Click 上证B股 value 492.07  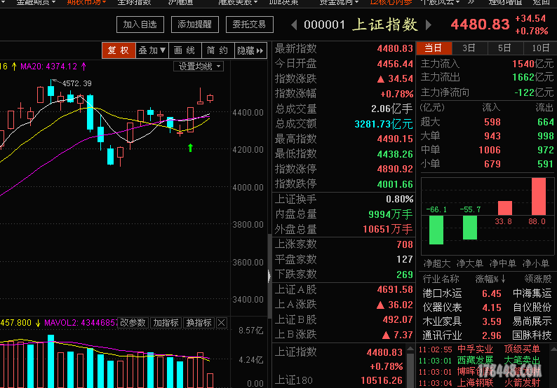point(398,319)
